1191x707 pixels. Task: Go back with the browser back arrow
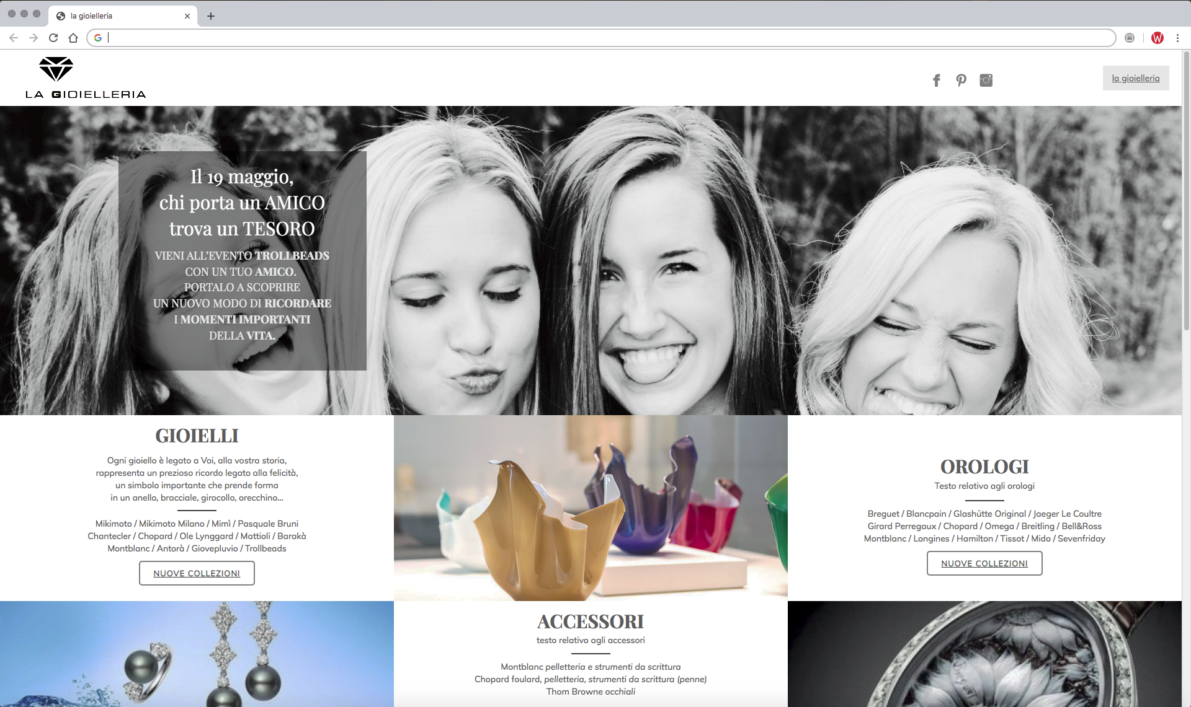[14, 38]
